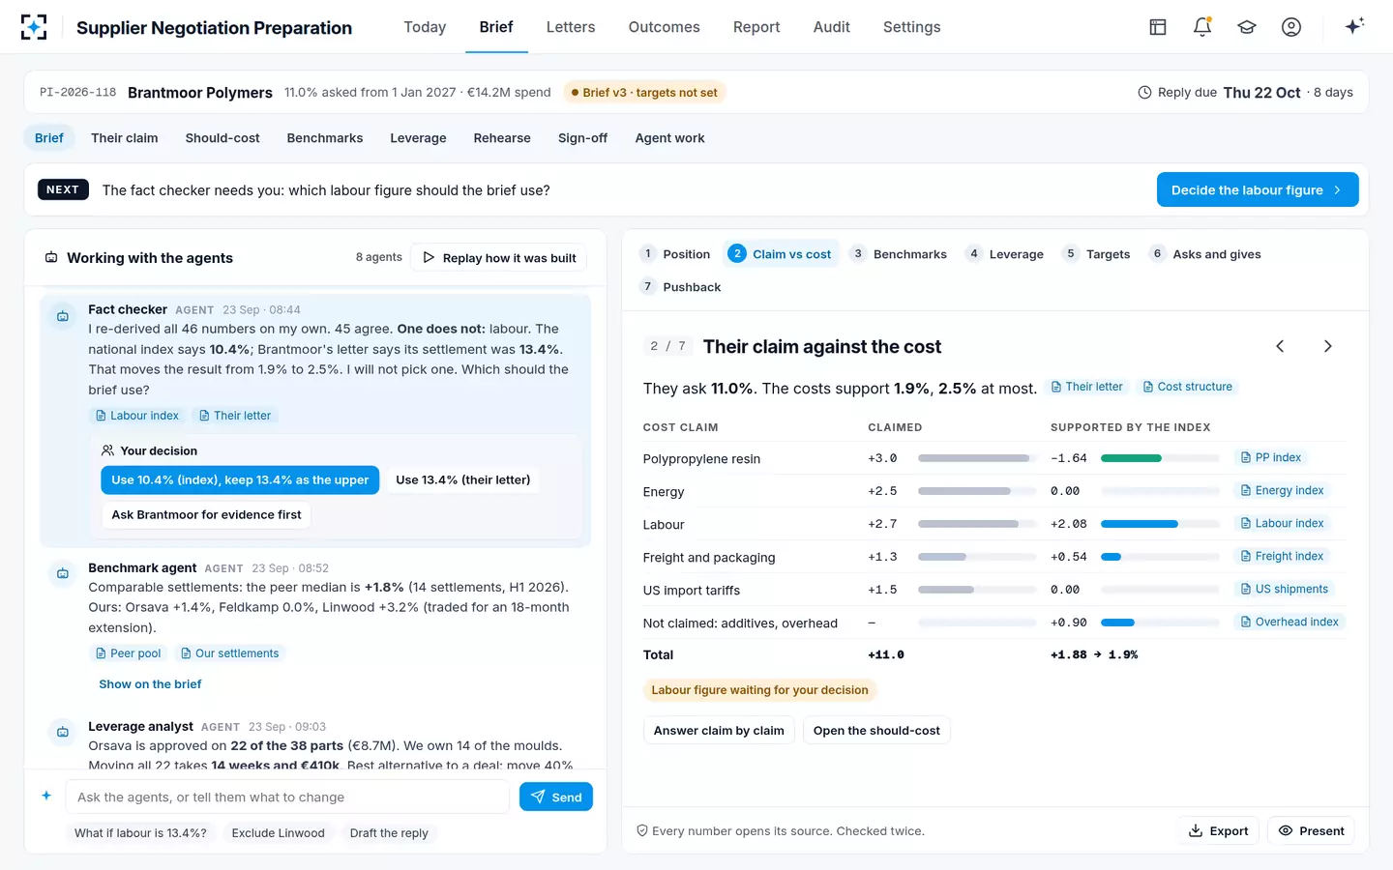Viewport: 1393px width, 870px height.
Task: Open the Overhead index source chip
Action: point(1289,623)
